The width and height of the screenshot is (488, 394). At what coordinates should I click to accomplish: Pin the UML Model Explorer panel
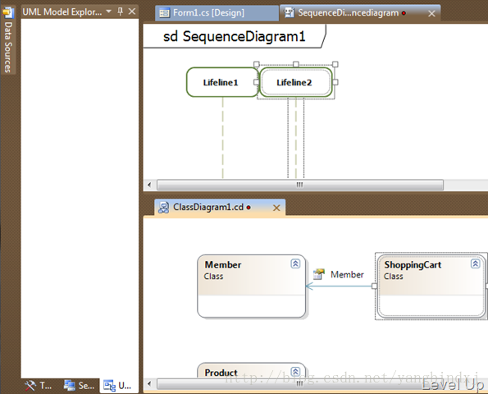(x=121, y=11)
